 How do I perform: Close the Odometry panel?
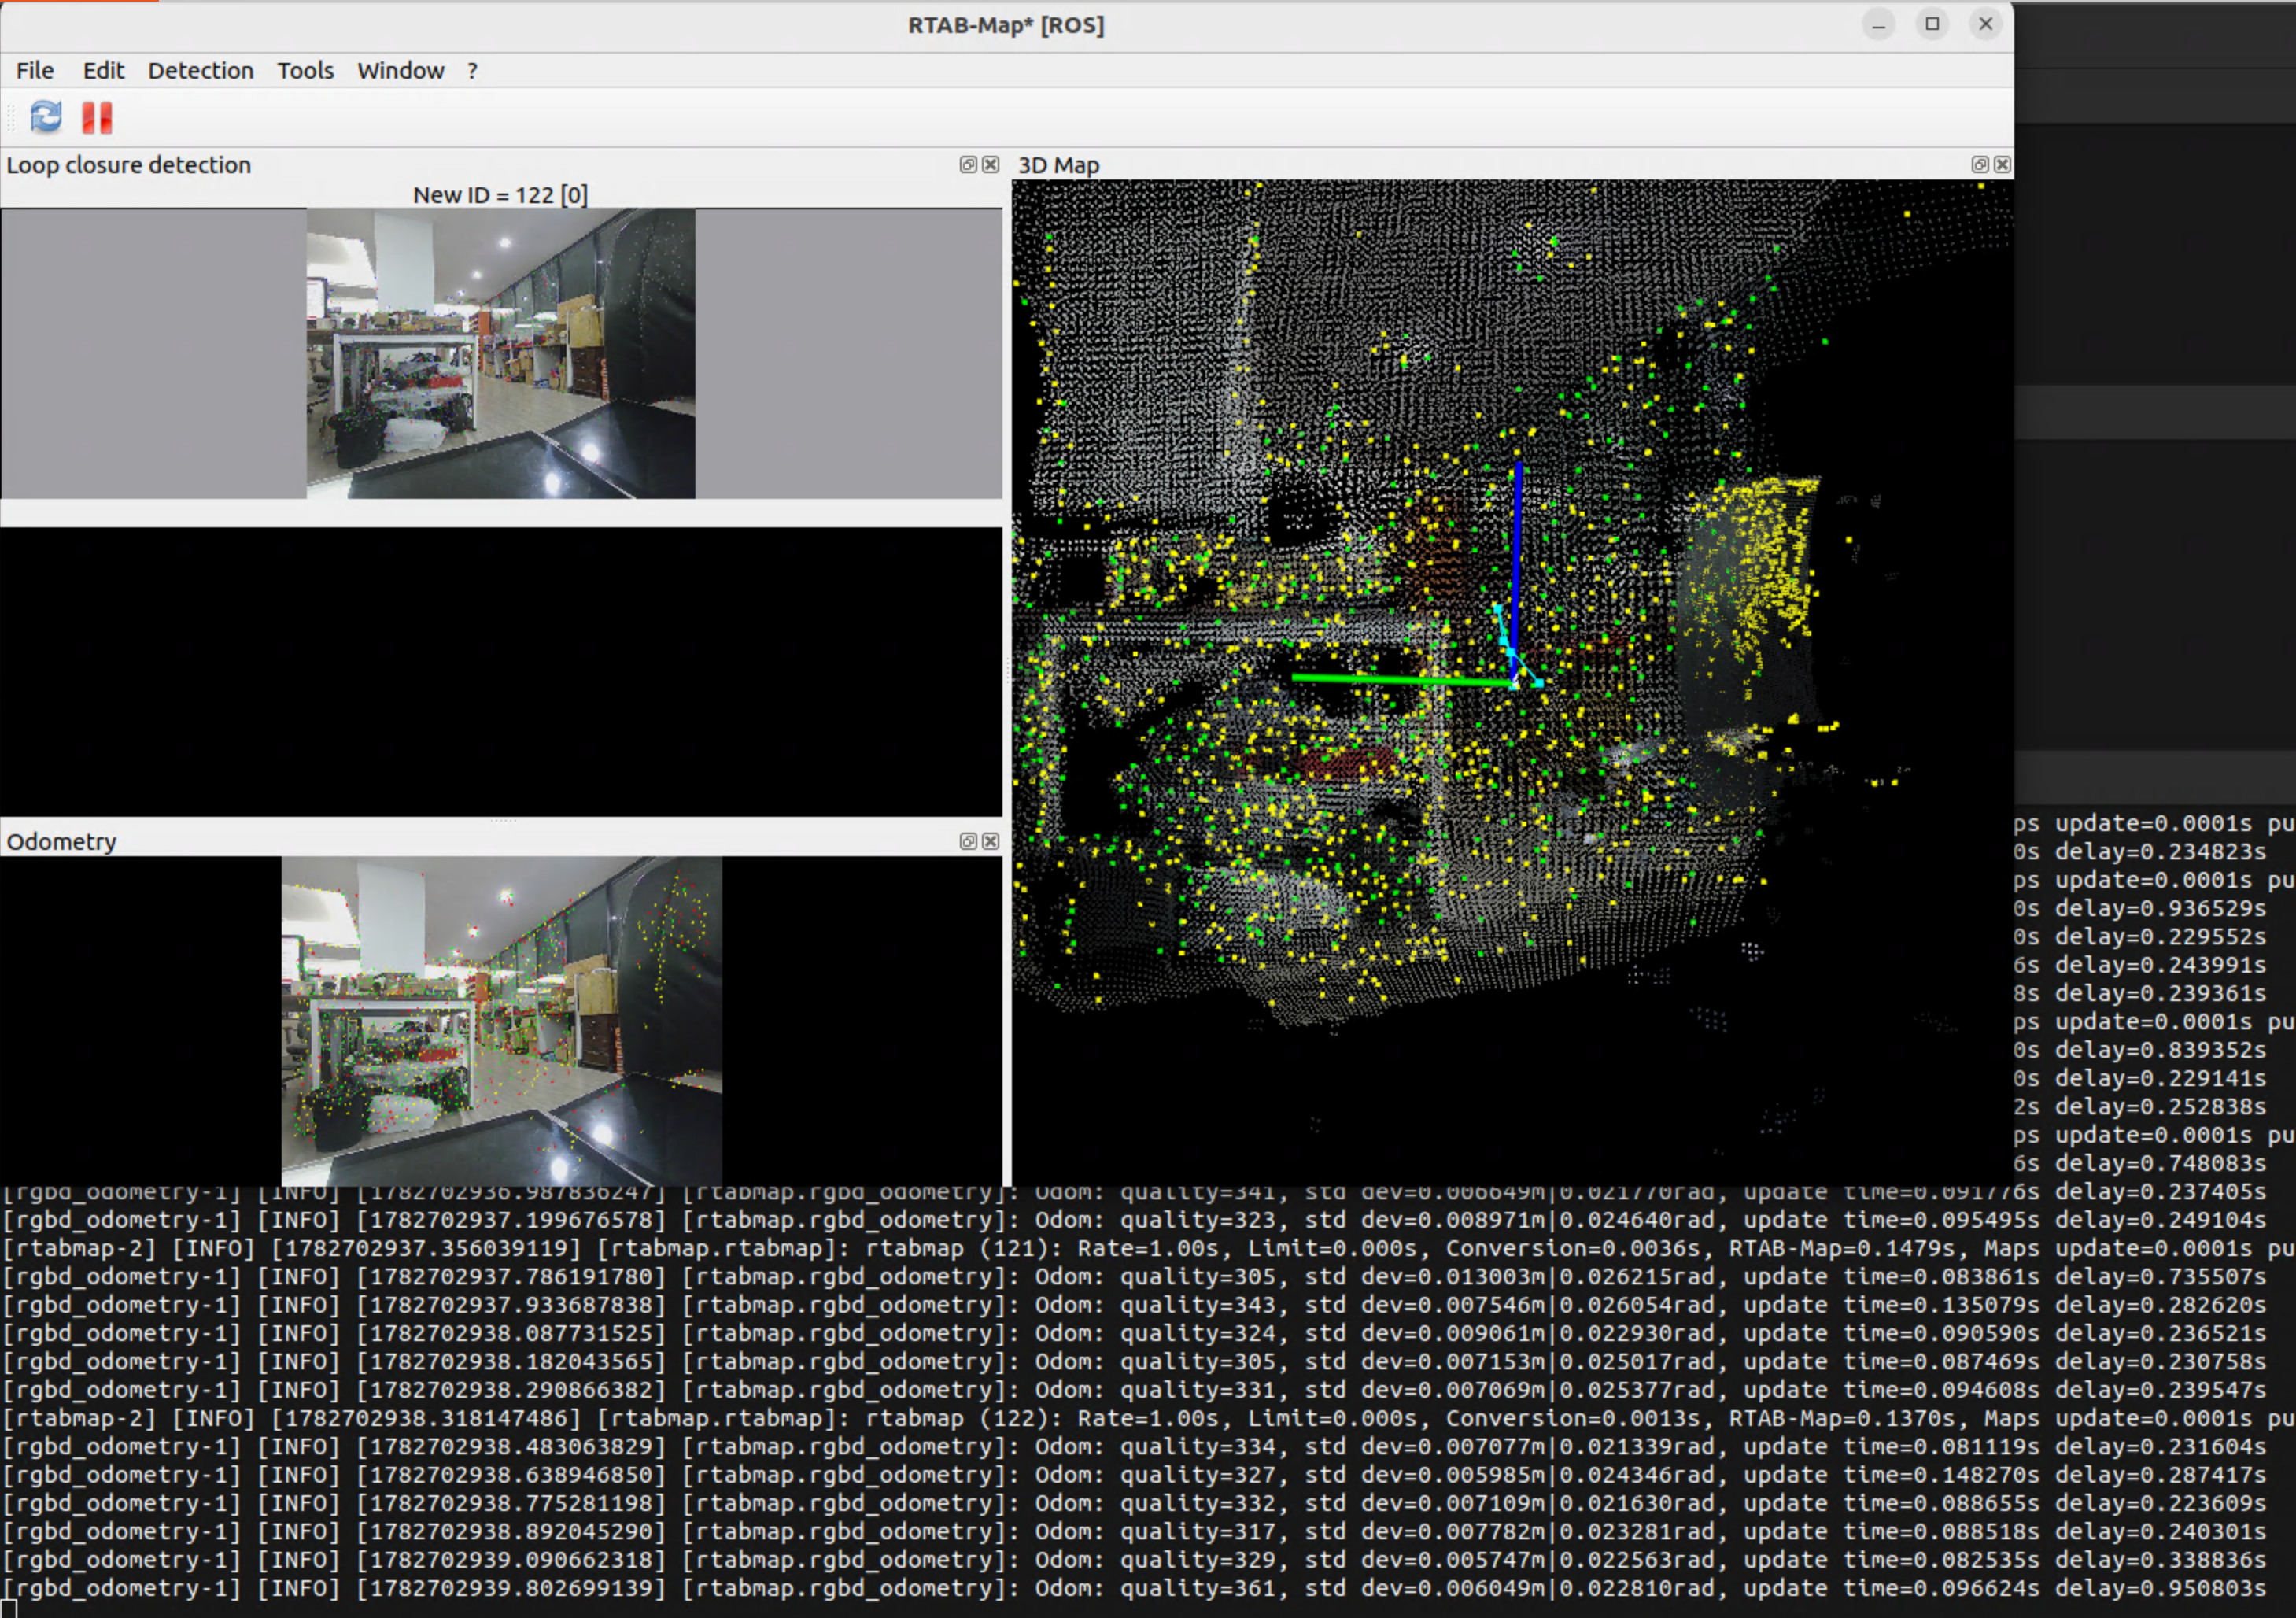click(x=991, y=841)
